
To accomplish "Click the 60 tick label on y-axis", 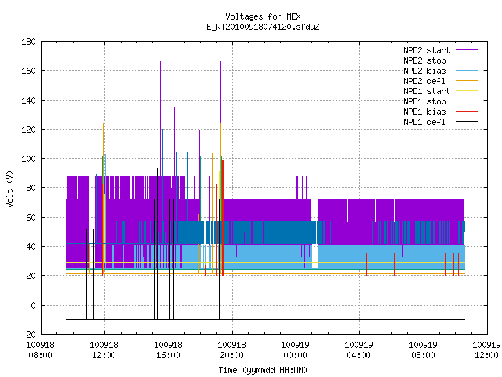I will pyautogui.click(x=31, y=218).
